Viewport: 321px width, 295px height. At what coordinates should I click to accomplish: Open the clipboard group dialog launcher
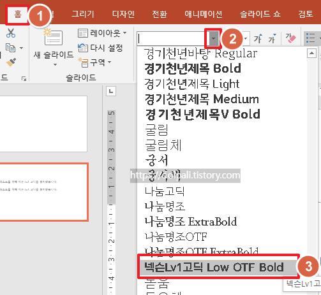[x=24, y=78]
